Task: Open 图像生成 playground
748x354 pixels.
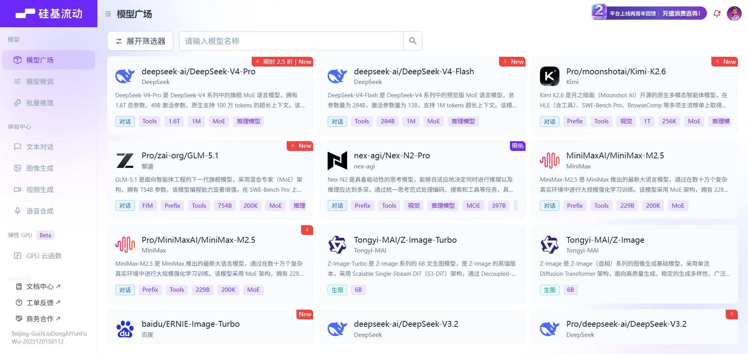Action: 49,168
